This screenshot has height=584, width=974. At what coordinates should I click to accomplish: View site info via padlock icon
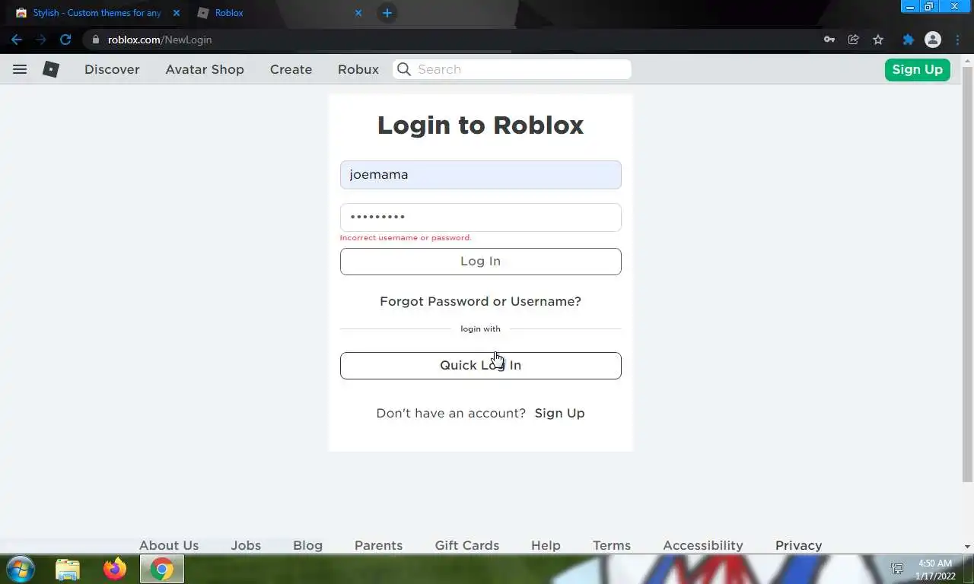96,40
